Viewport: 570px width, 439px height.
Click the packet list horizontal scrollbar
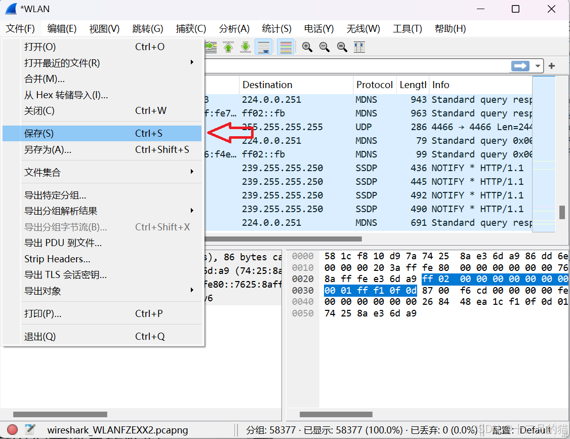click(x=283, y=239)
